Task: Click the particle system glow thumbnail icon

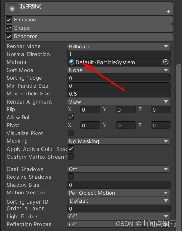Action: click(12, 9)
